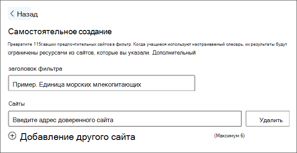The height and width of the screenshot is (153, 297).
Task: Click the заголовок фильтра label
Action: [x=35, y=69]
